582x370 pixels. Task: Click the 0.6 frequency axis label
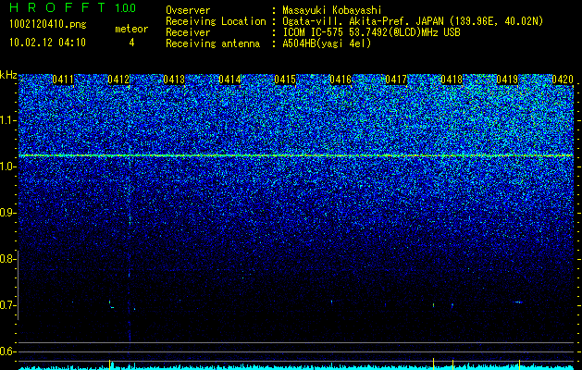6,351
